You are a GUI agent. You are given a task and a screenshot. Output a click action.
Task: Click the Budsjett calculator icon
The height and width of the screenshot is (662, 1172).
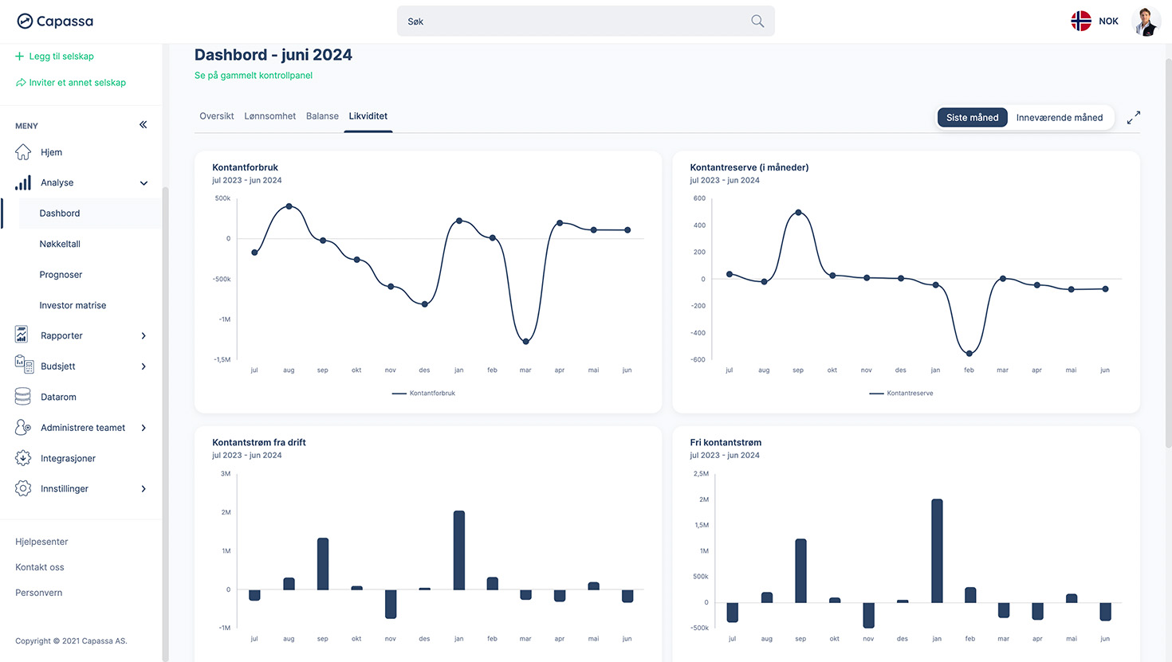pos(24,364)
